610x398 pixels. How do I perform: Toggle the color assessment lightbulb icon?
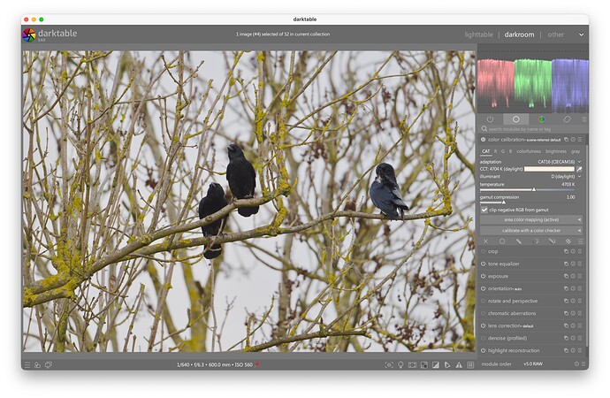[400, 365]
